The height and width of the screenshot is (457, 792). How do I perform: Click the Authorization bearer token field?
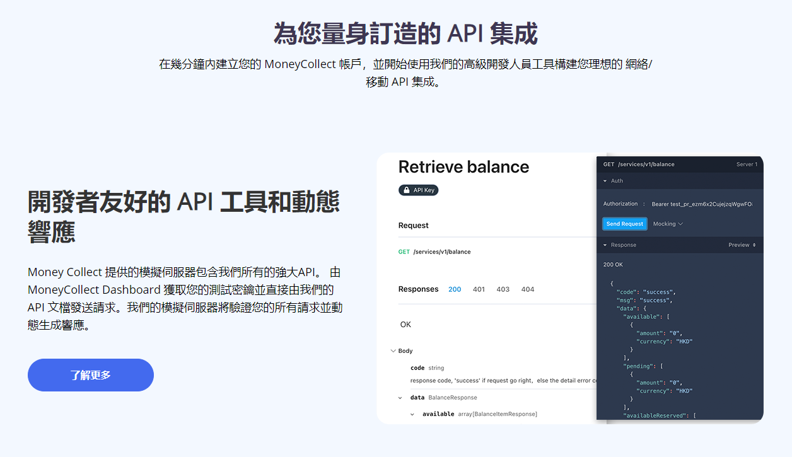tap(702, 204)
